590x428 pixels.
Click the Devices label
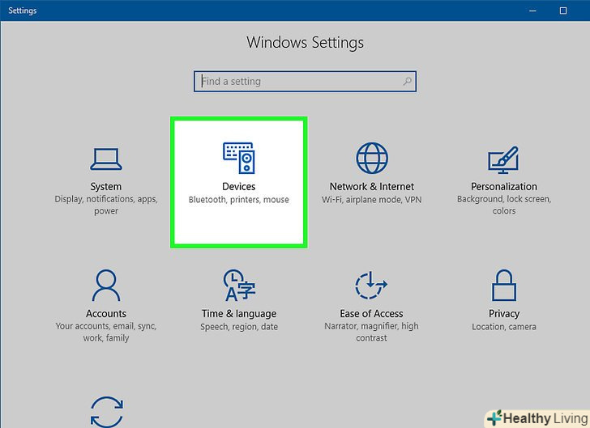(238, 186)
